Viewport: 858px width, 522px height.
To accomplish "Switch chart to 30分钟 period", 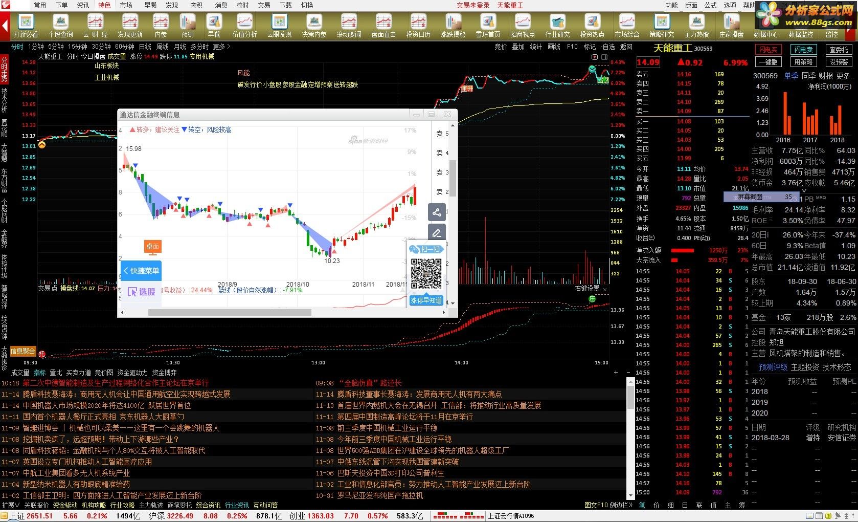I will [x=101, y=47].
